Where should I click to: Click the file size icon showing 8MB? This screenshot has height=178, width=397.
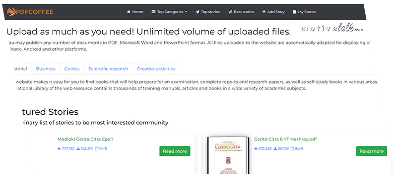[292, 149]
